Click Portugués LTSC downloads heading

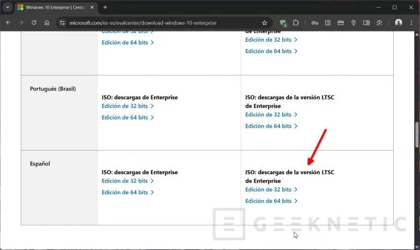(x=290, y=101)
